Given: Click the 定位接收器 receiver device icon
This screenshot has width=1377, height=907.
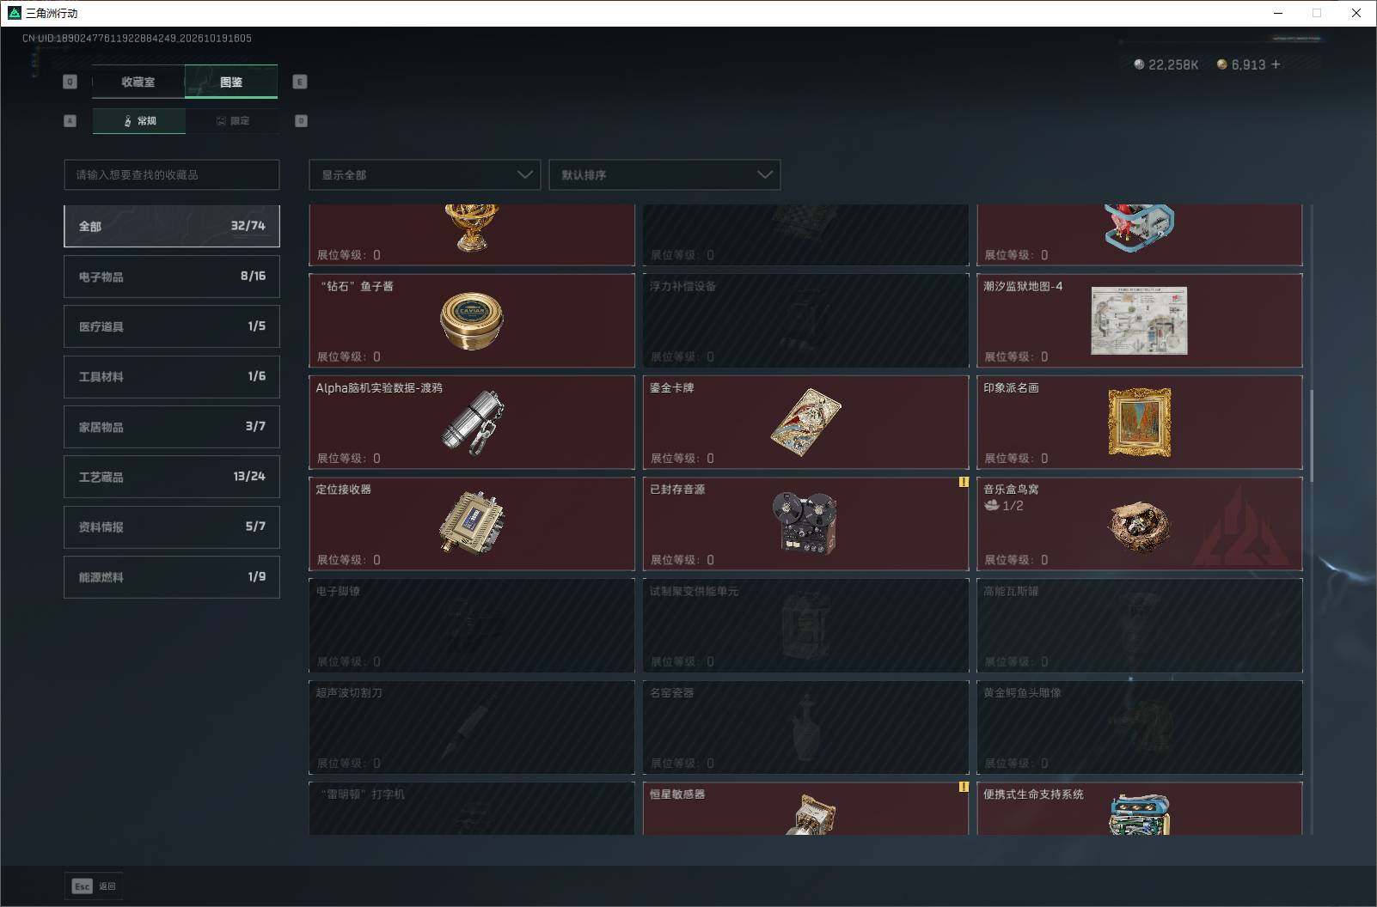Looking at the screenshot, I should click(x=471, y=522).
